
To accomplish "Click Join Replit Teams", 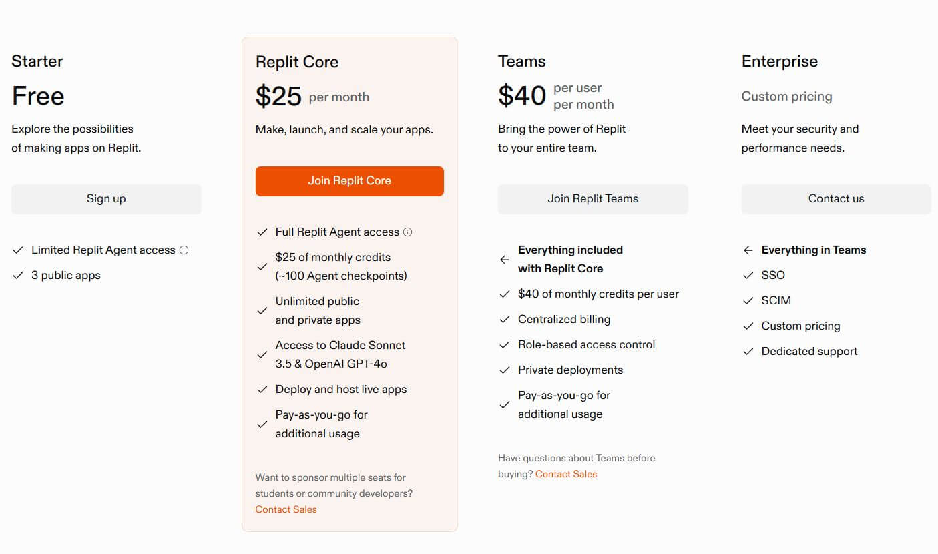I will point(592,198).
